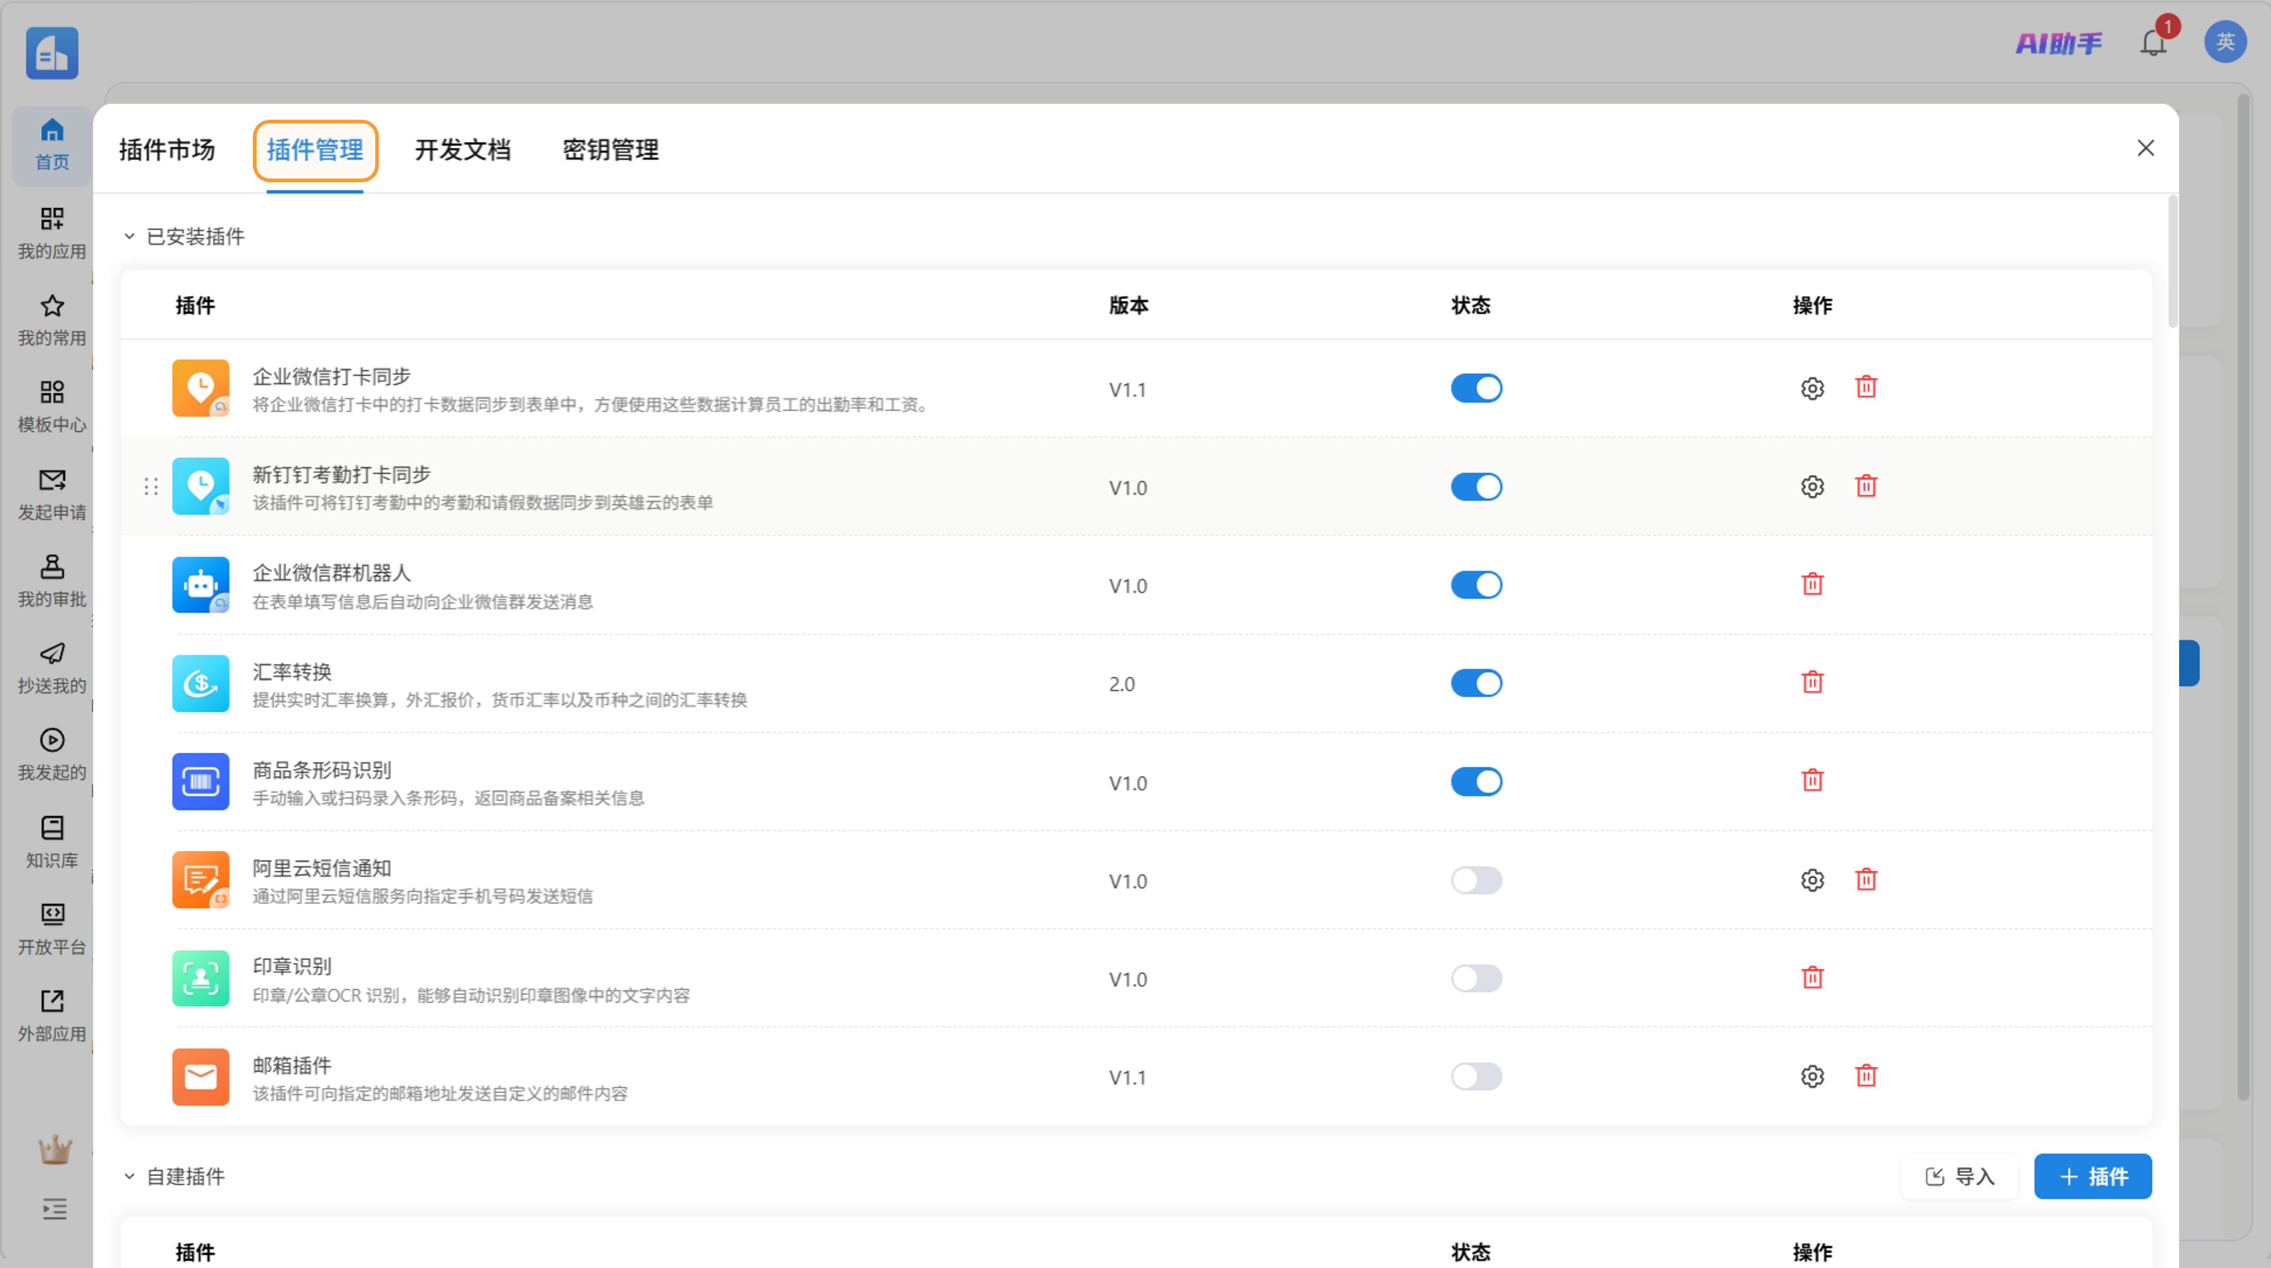Screen dimensions: 2271x1268
Task: Delete the 新钉钉考勤打卡同步 plugin
Action: 1865,486
